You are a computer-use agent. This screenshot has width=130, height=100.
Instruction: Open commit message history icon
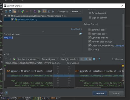pyautogui.click(x=80, y=34)
